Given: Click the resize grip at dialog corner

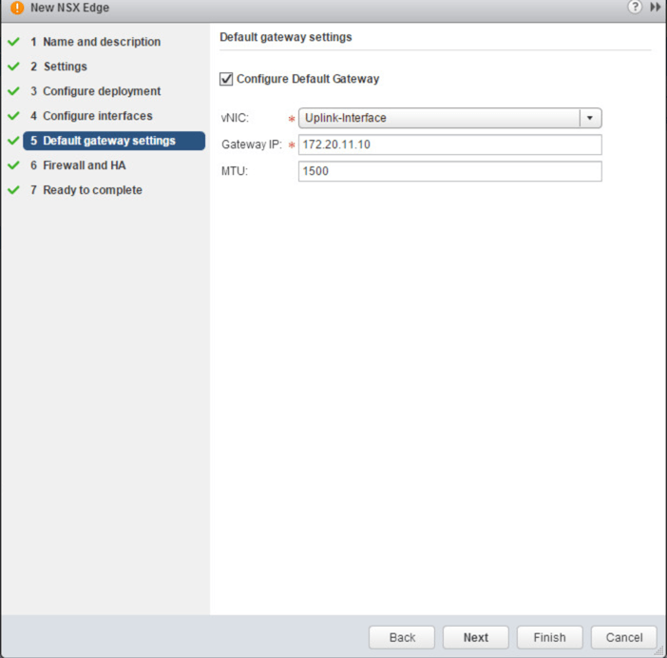Looking at the screenshot, I should [x=659, y=651].
